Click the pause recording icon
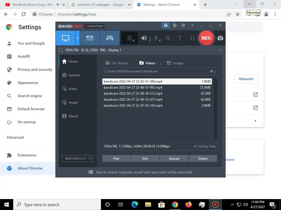The height and width of the screenshot is (210, 281). coord(192,38)
